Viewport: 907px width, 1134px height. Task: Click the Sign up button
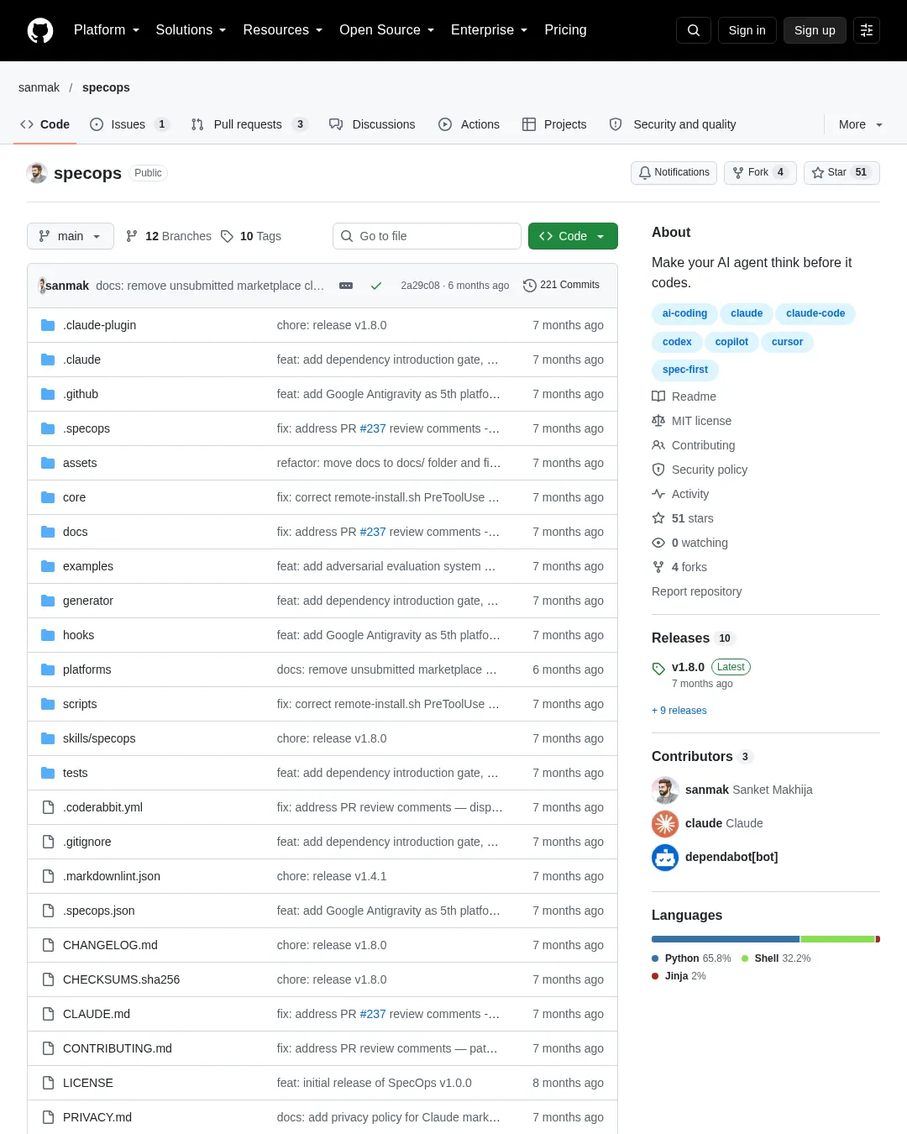(x=815, y=30)
